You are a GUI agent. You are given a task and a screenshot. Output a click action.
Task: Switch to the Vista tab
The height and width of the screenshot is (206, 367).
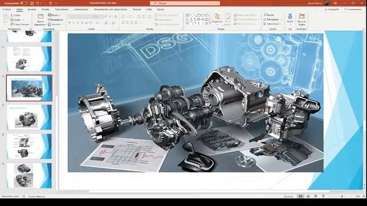coord(149,10)
